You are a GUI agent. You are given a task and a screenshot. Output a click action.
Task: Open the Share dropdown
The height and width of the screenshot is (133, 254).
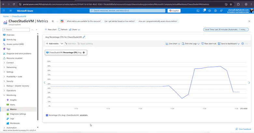pos(75,30)
